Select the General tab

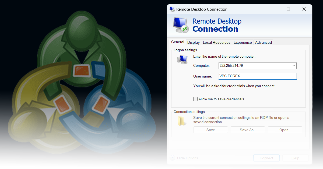[x=178, y=42]
